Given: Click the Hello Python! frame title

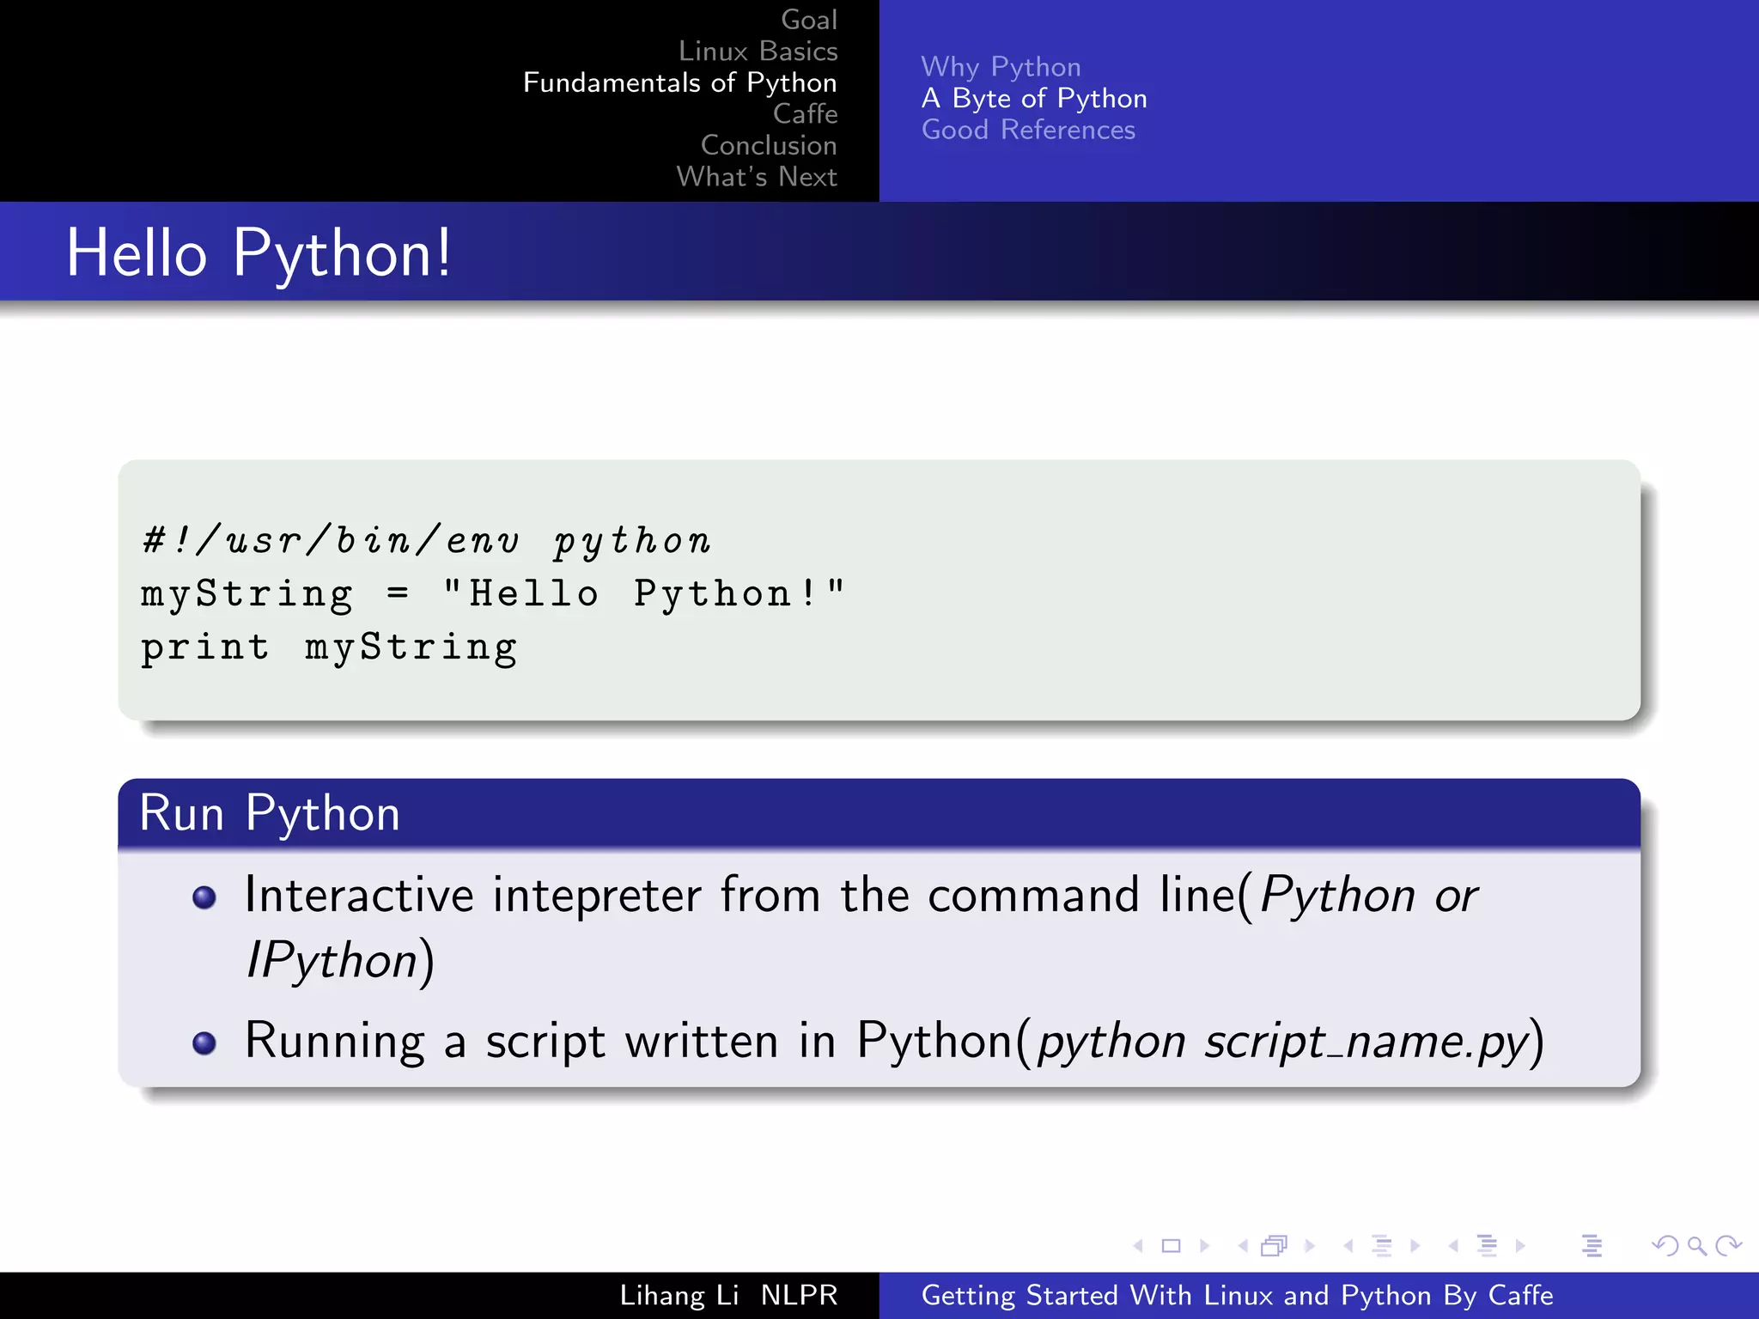Looking at the screenshot, I should 259,253.
